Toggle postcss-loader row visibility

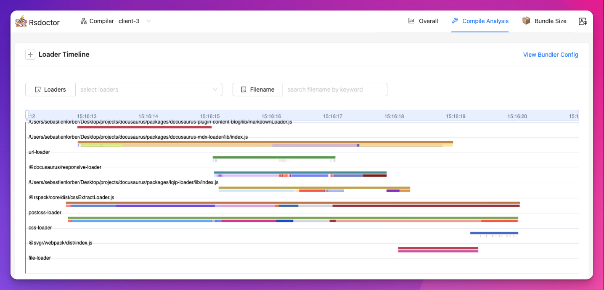[x=45, y=212]
